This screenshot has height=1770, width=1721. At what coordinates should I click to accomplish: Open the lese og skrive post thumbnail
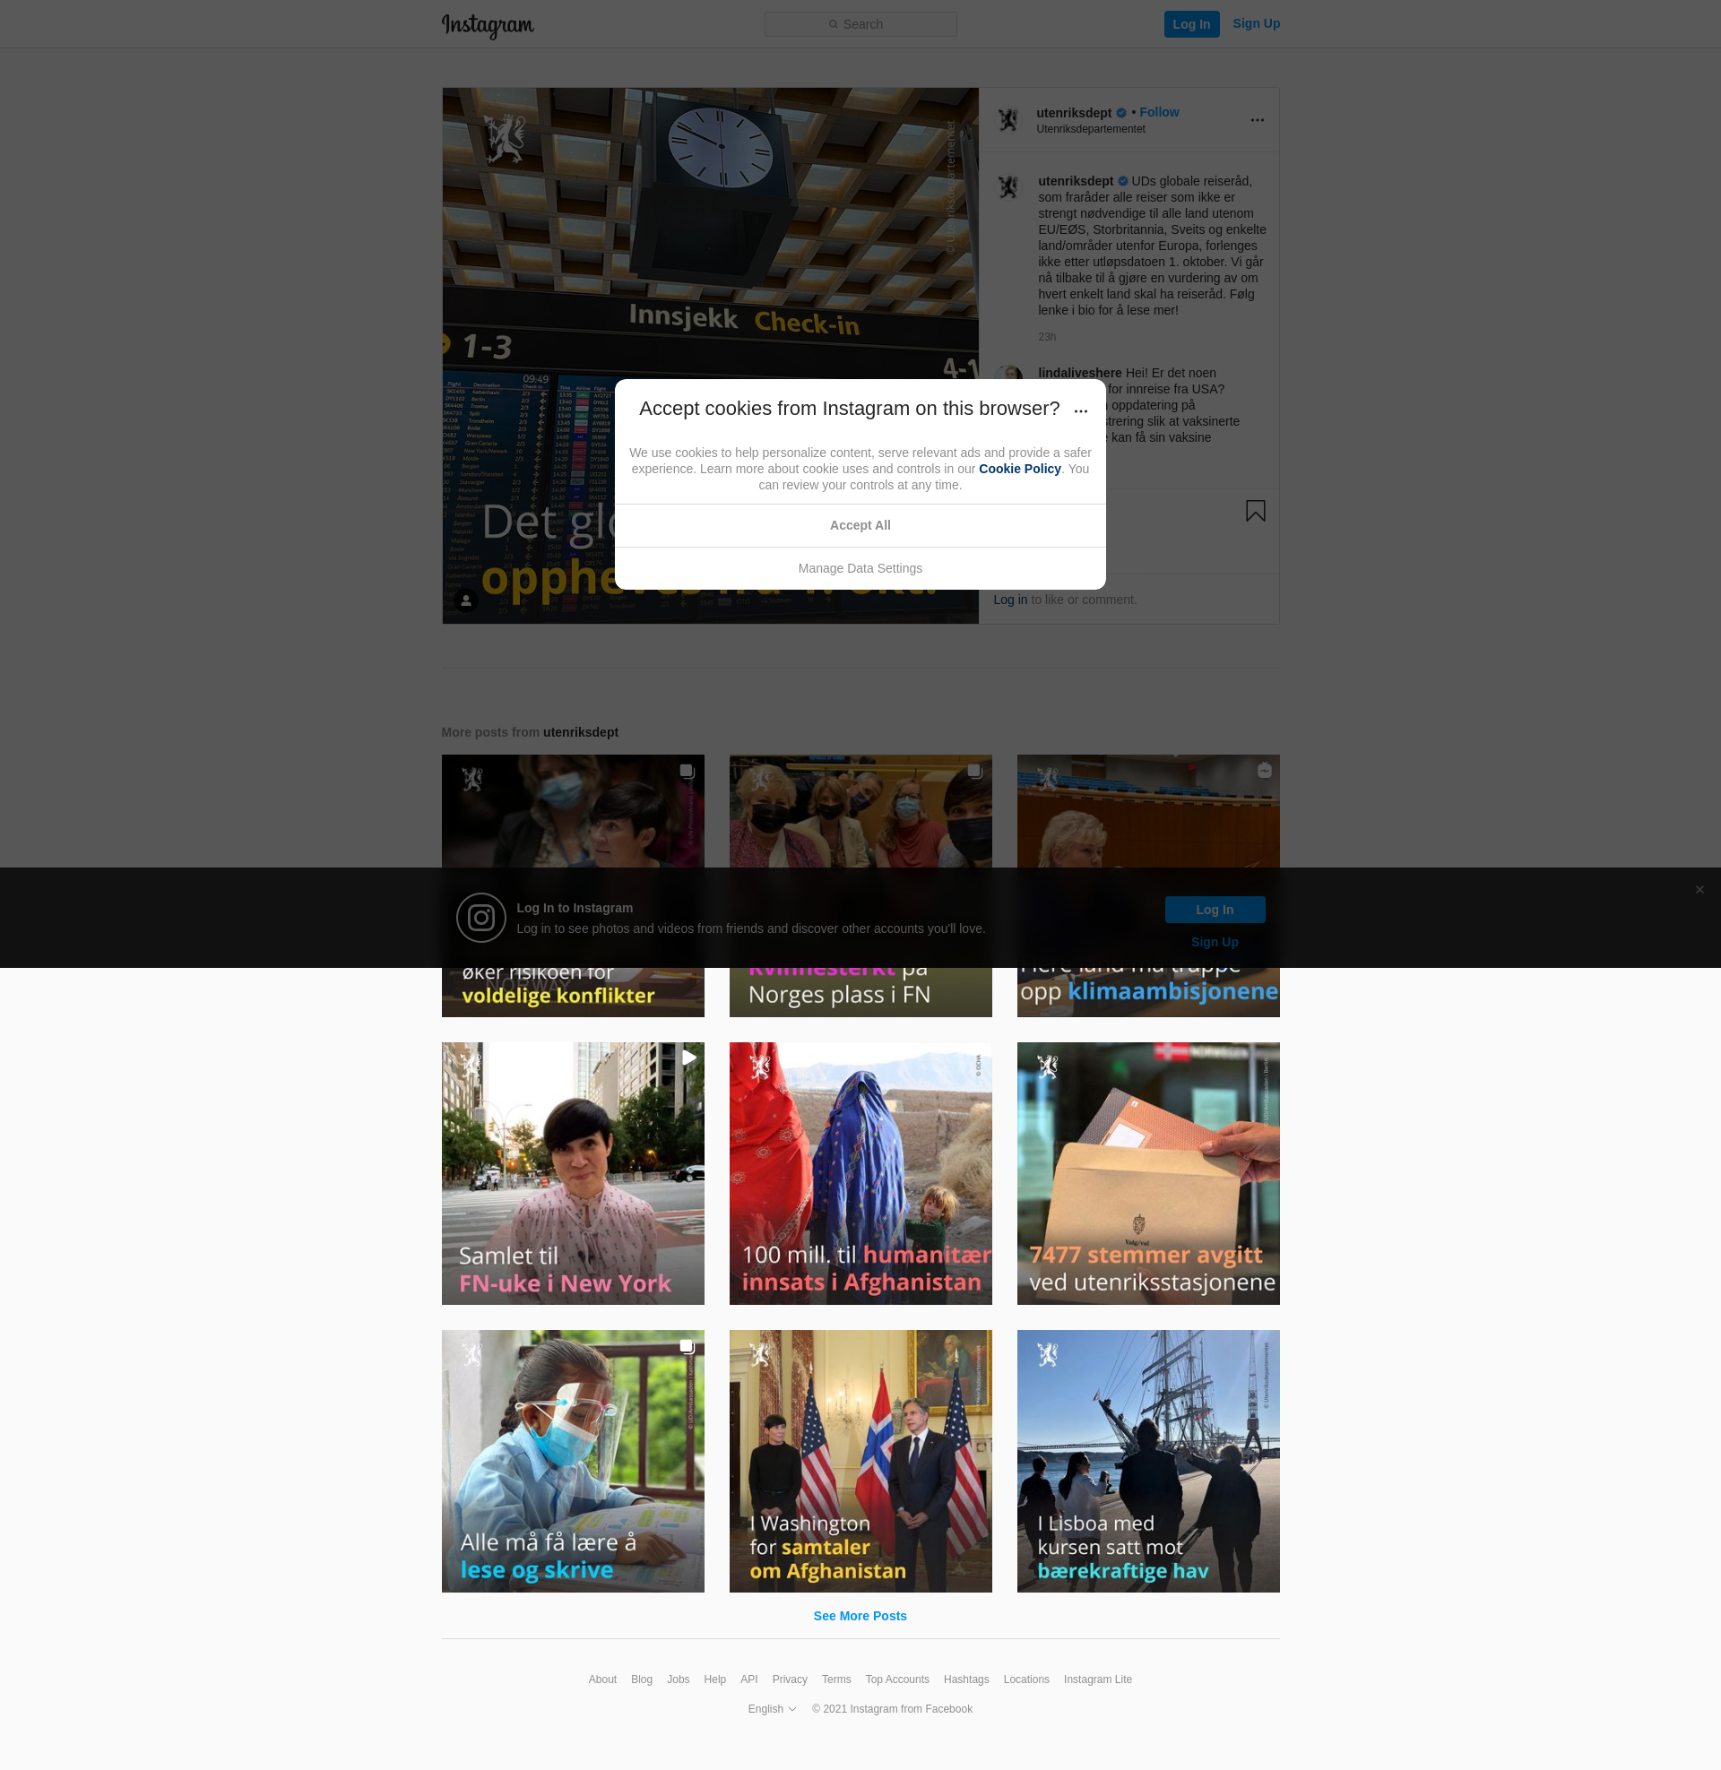(x=572, y=1461)
